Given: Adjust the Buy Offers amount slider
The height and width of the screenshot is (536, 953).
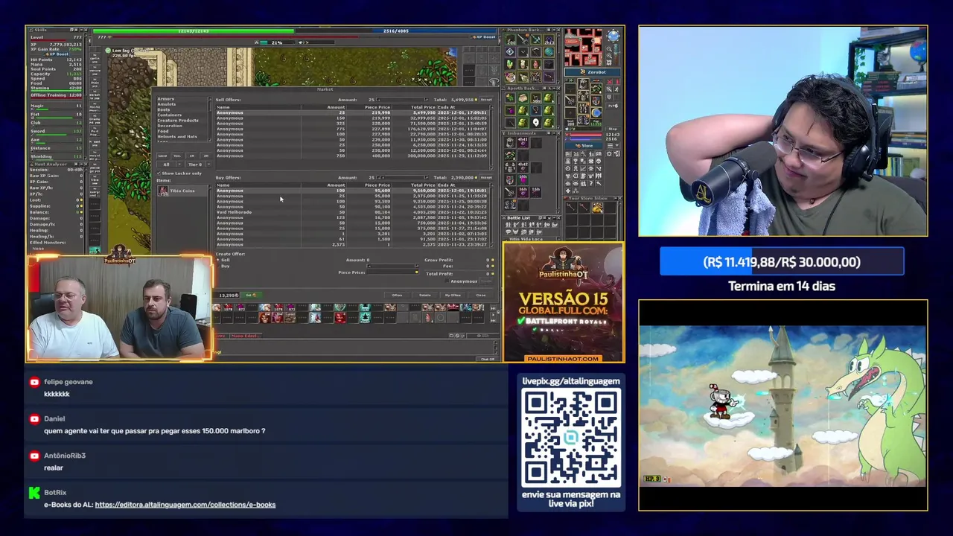Looking at the screenshot, I should point(402,178).
